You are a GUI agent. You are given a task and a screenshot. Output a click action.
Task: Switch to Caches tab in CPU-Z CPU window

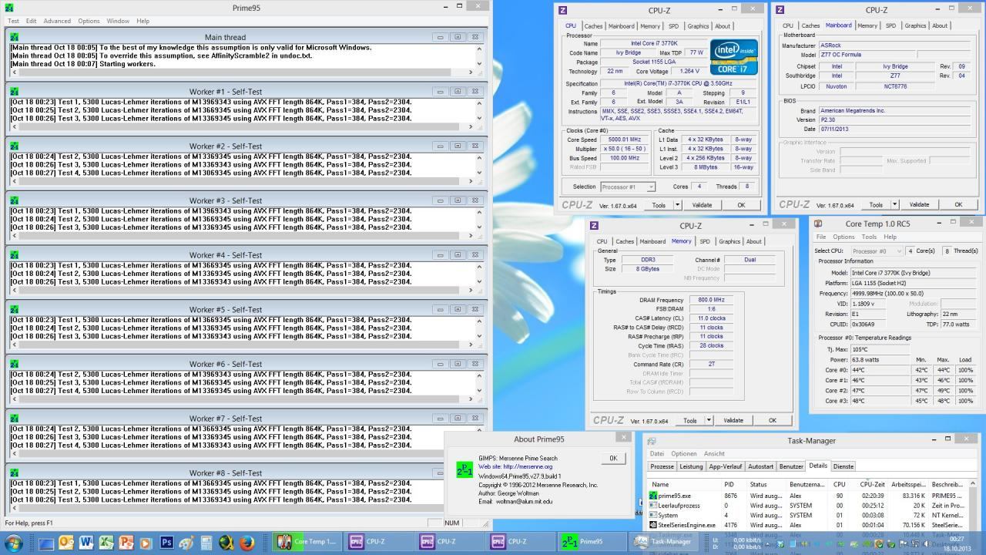pos(593,25)
